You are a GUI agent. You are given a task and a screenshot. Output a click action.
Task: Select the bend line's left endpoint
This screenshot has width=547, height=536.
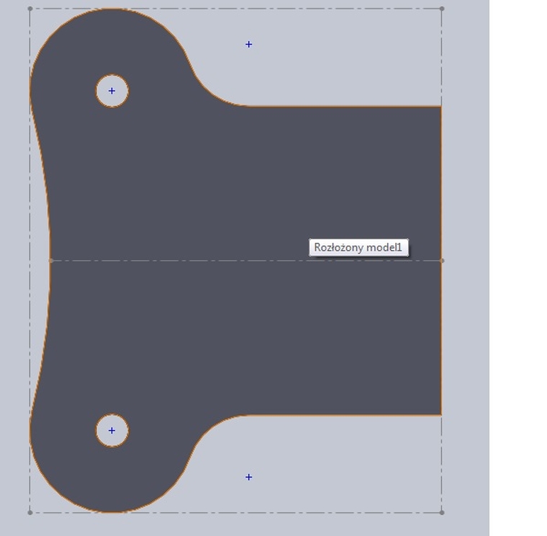[51, 261]
